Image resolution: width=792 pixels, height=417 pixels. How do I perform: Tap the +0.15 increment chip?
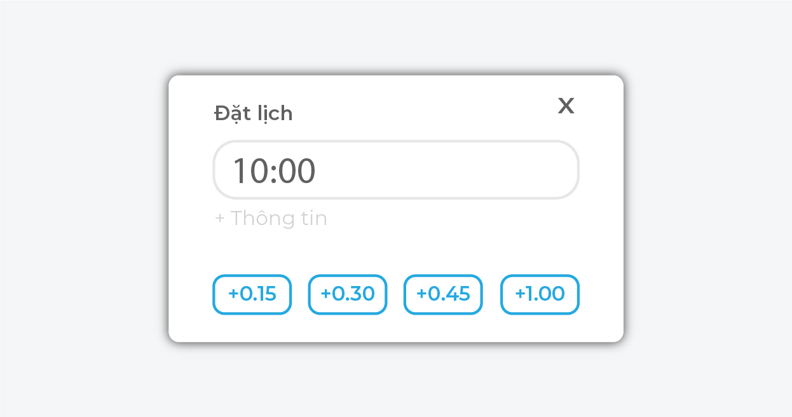pos(252,294)
